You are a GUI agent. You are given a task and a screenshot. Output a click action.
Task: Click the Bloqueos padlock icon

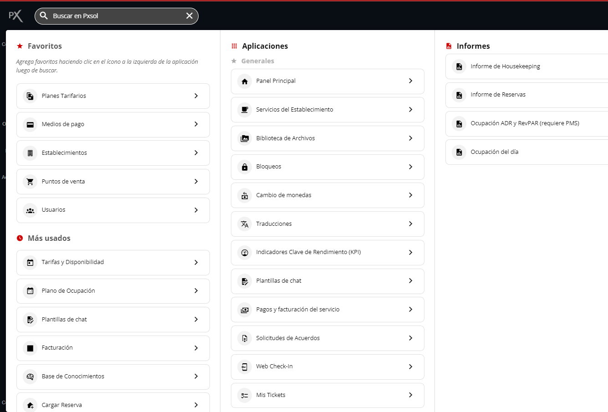click(x=245, y=167)
